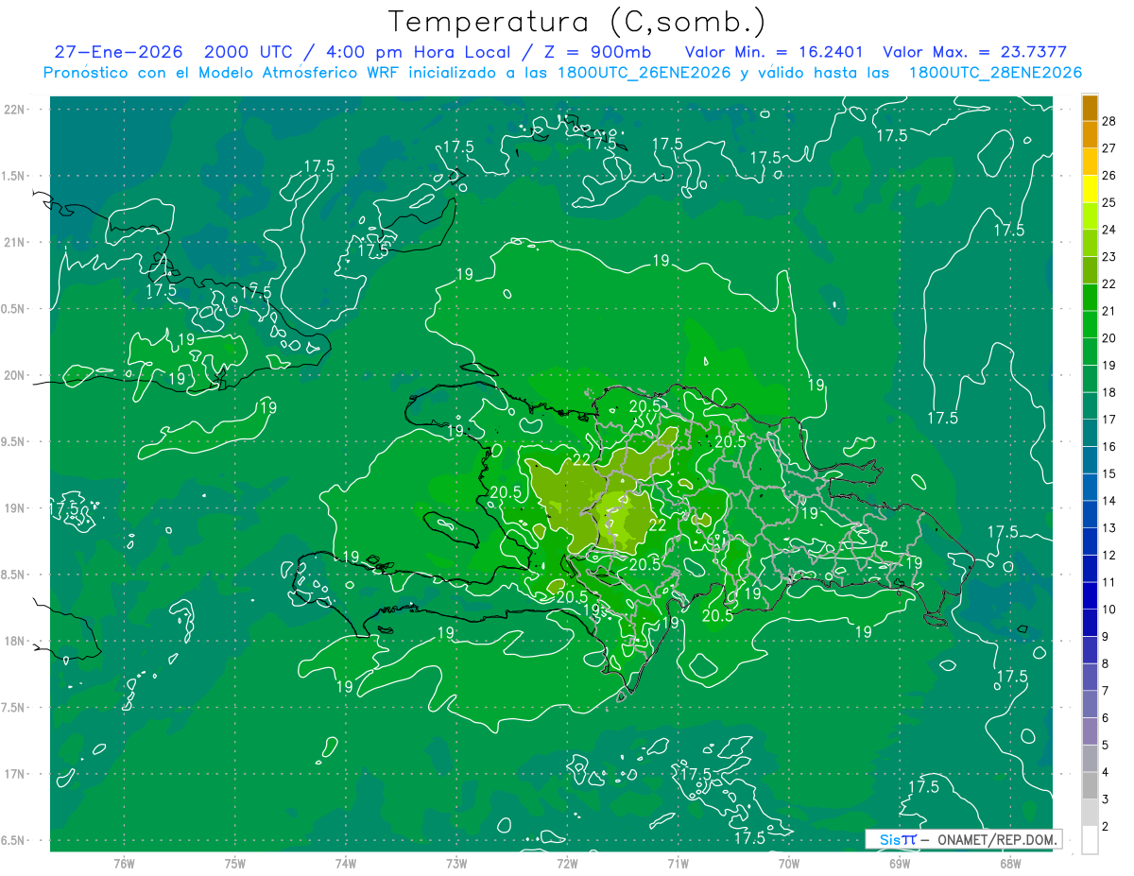This screenshot has height=876, width=1134.
Task: Click the 76W longitude axis label
Action: pos(124,863)
